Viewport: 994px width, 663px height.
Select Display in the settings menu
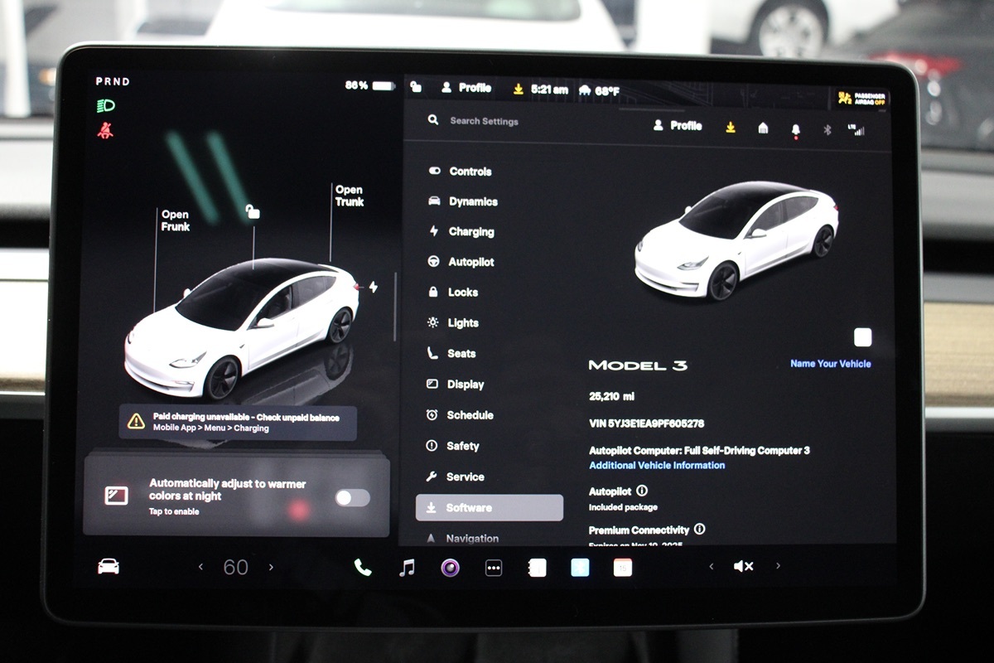coord(465,385)
